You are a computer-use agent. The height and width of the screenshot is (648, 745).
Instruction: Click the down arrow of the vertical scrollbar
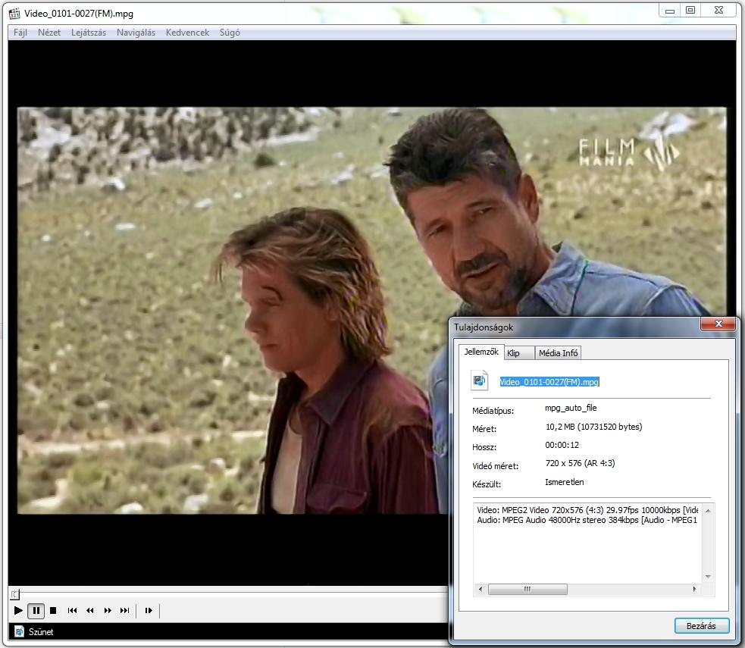pos(708,577)
